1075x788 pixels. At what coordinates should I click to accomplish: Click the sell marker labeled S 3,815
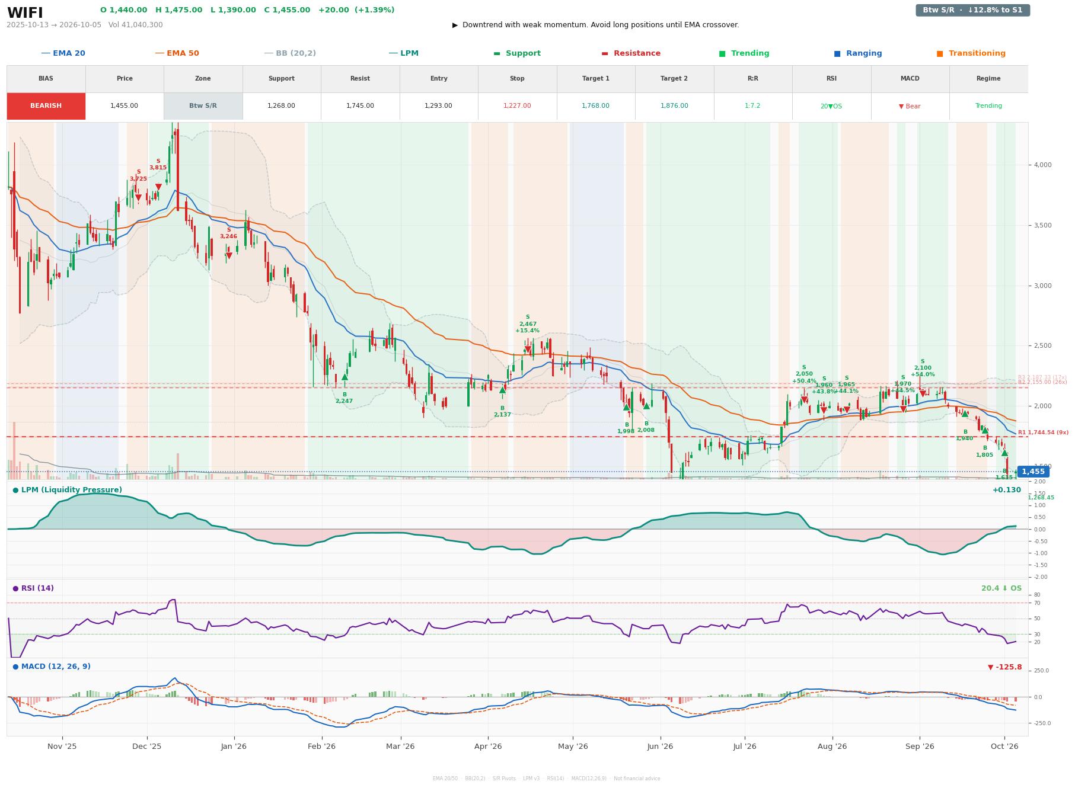pyautogui.click(x=158, y=187)
